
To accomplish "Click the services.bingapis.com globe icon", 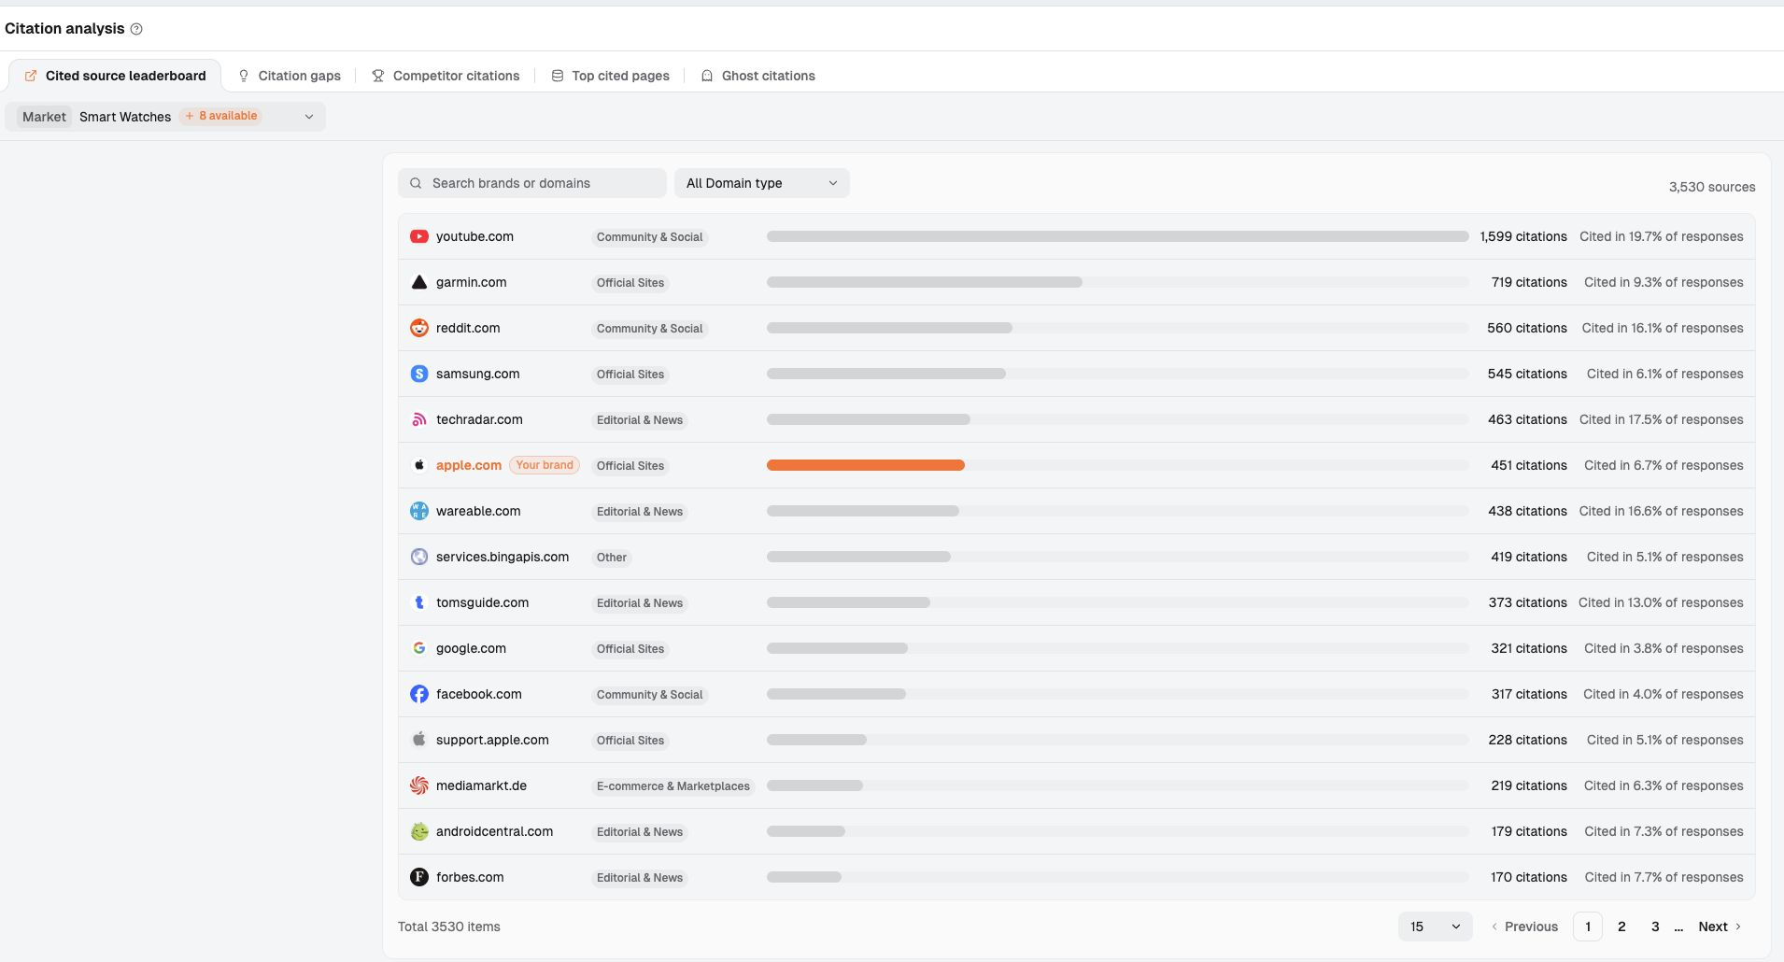I will point(419,558).
